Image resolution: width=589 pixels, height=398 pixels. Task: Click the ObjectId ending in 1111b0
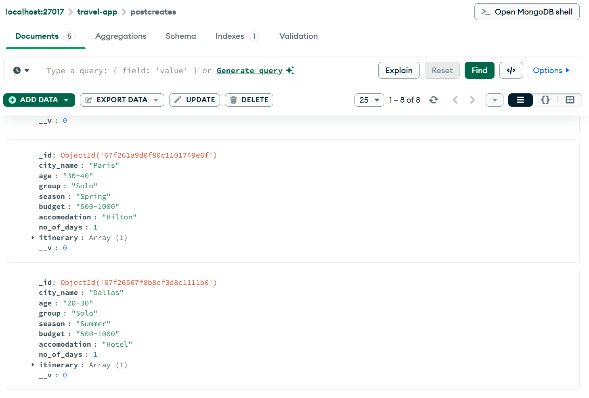pyautogui.click(x=138, y=282)
